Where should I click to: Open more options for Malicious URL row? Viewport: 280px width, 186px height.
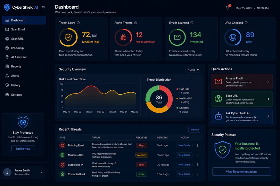coord(198,155)
